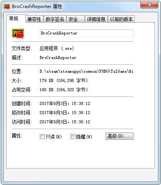This screenshot has width=161, height=185.
Task: Switch to the 兼容性 tab
Action: (x=34, y=19)
